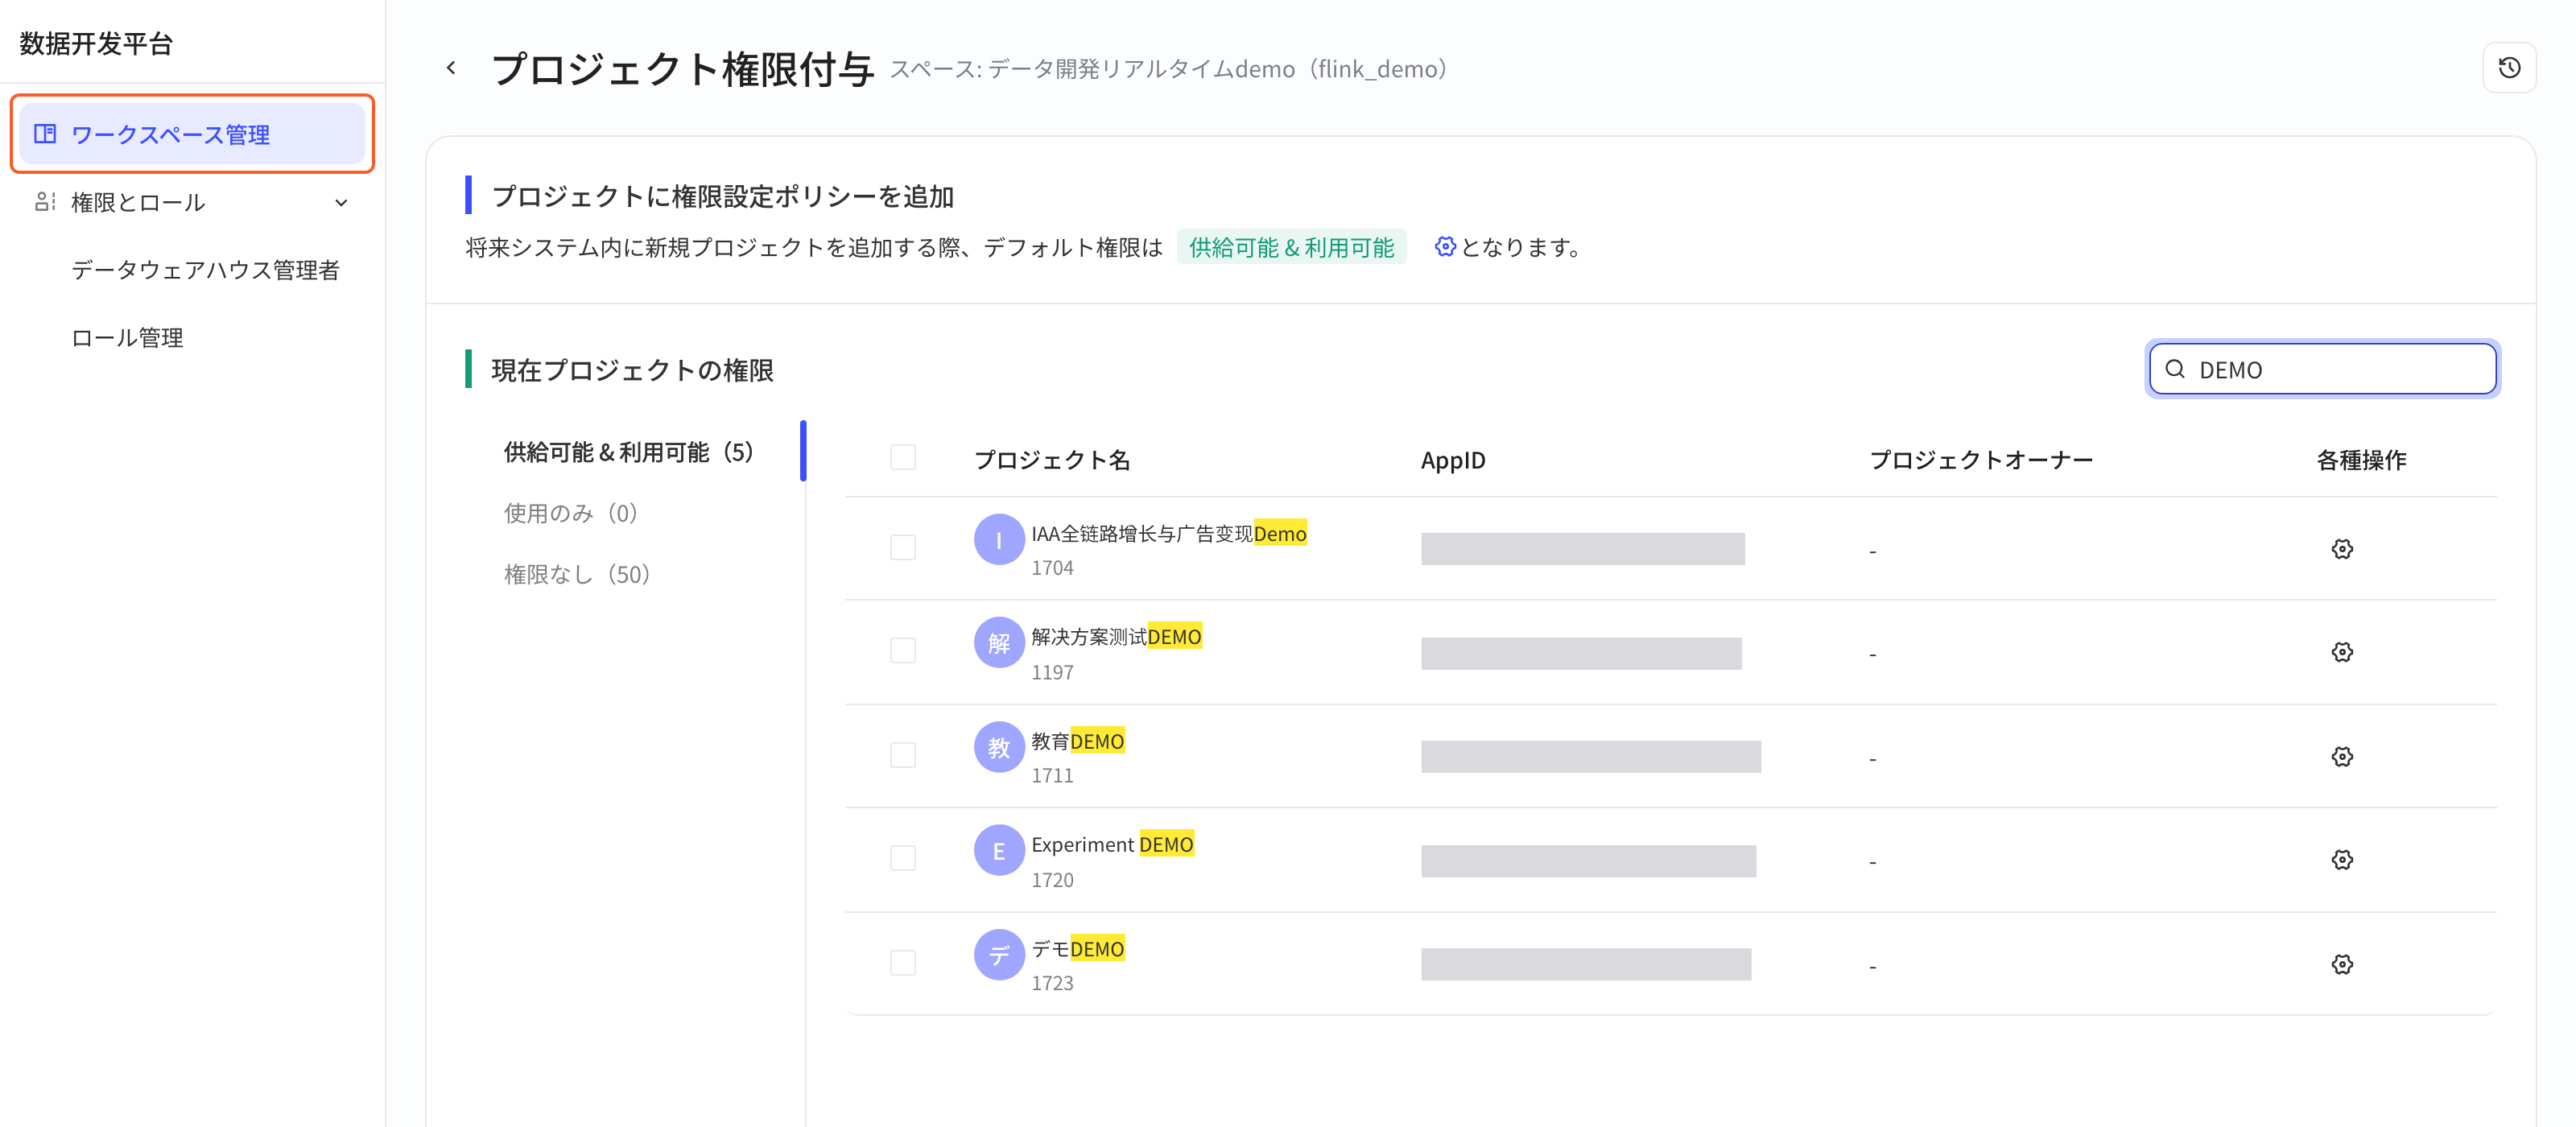Open データウェアハウス管理者 in the sidebar

point(205,270)
